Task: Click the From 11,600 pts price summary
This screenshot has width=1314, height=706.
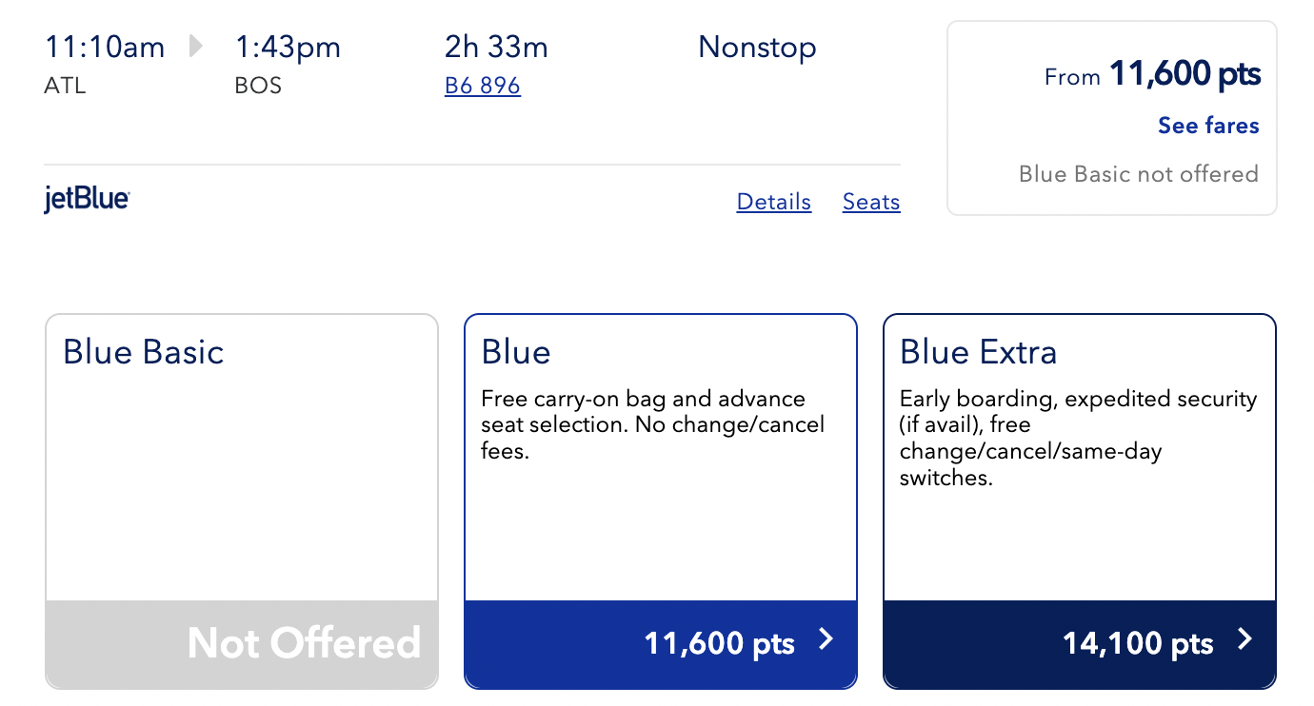Action: [x=1152, y=74]
